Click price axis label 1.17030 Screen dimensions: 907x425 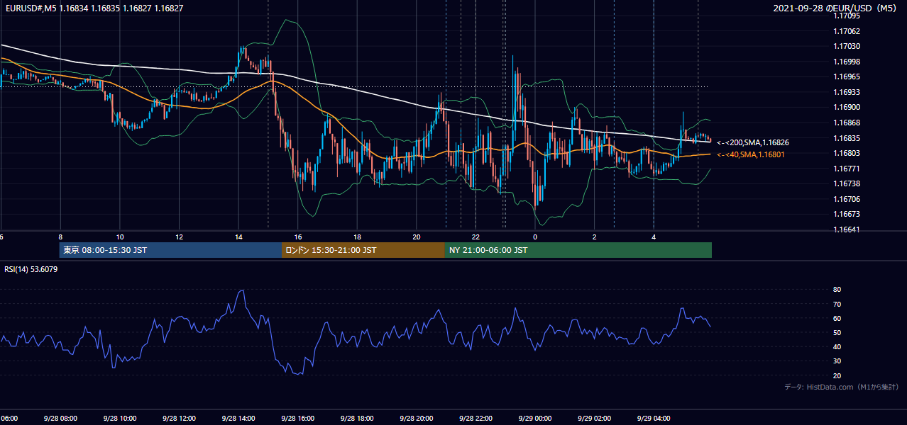pos(847,46)
